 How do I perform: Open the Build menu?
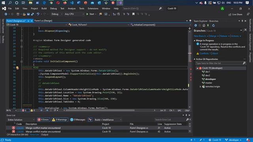click(x=44, y=9)
